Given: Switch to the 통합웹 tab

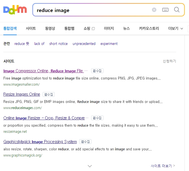Looking at the screenshot, I should coord(69,28).
